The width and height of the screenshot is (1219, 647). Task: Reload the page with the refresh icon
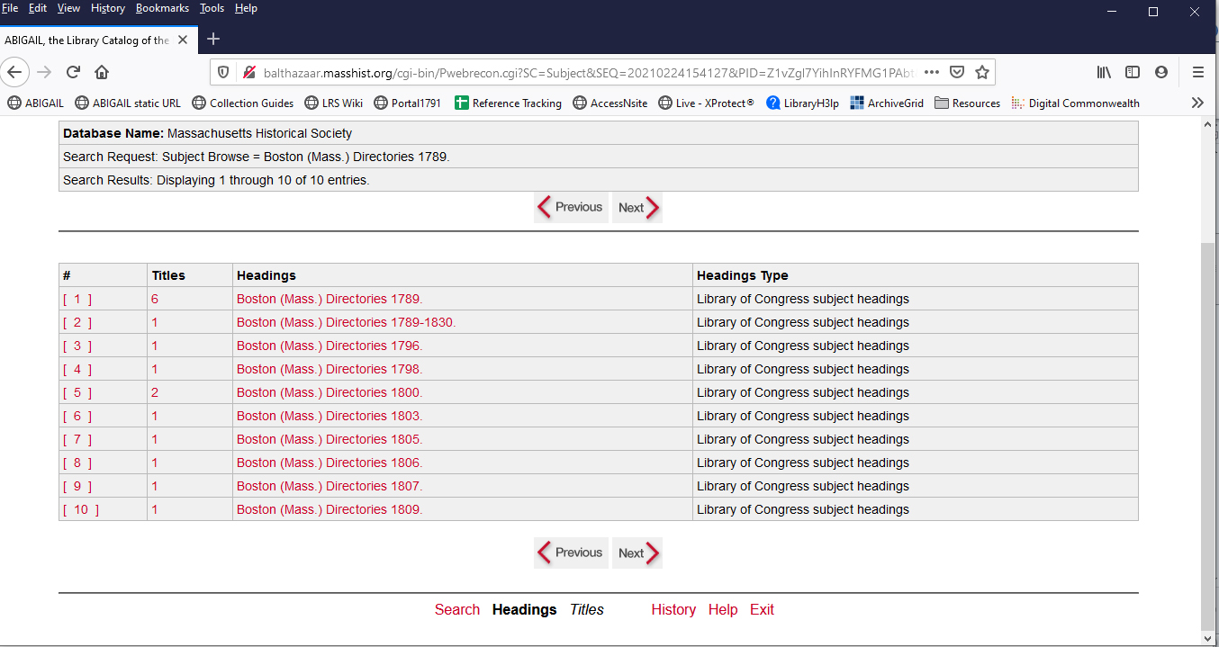coord(74,72)
